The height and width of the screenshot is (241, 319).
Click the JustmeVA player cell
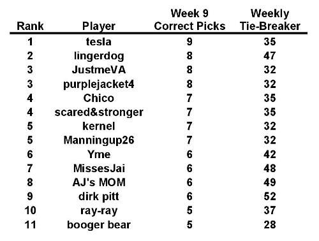pos(99,70)
